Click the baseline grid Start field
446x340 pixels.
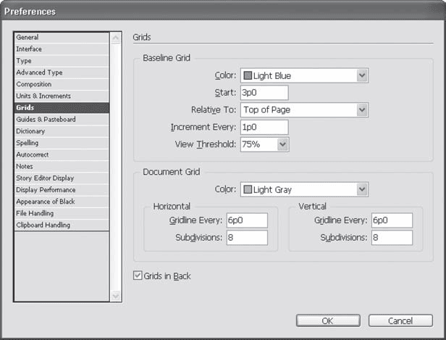tap(264, 92)
